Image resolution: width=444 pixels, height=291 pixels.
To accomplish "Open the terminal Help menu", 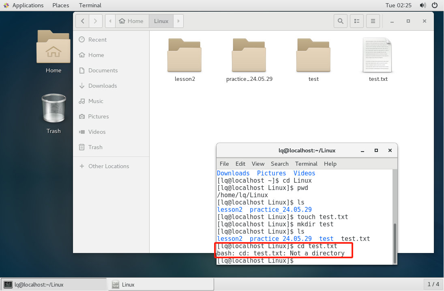I will [330, 164].
